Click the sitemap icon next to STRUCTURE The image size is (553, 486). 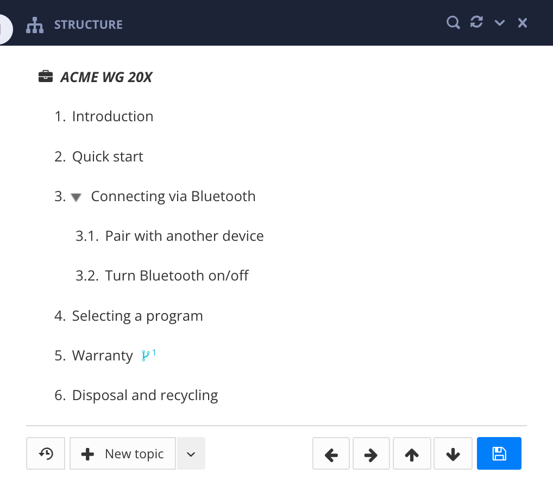tap(35, 24)
